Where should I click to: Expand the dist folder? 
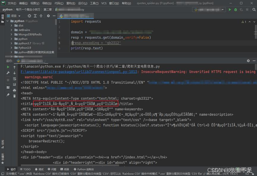click(11, 25)
